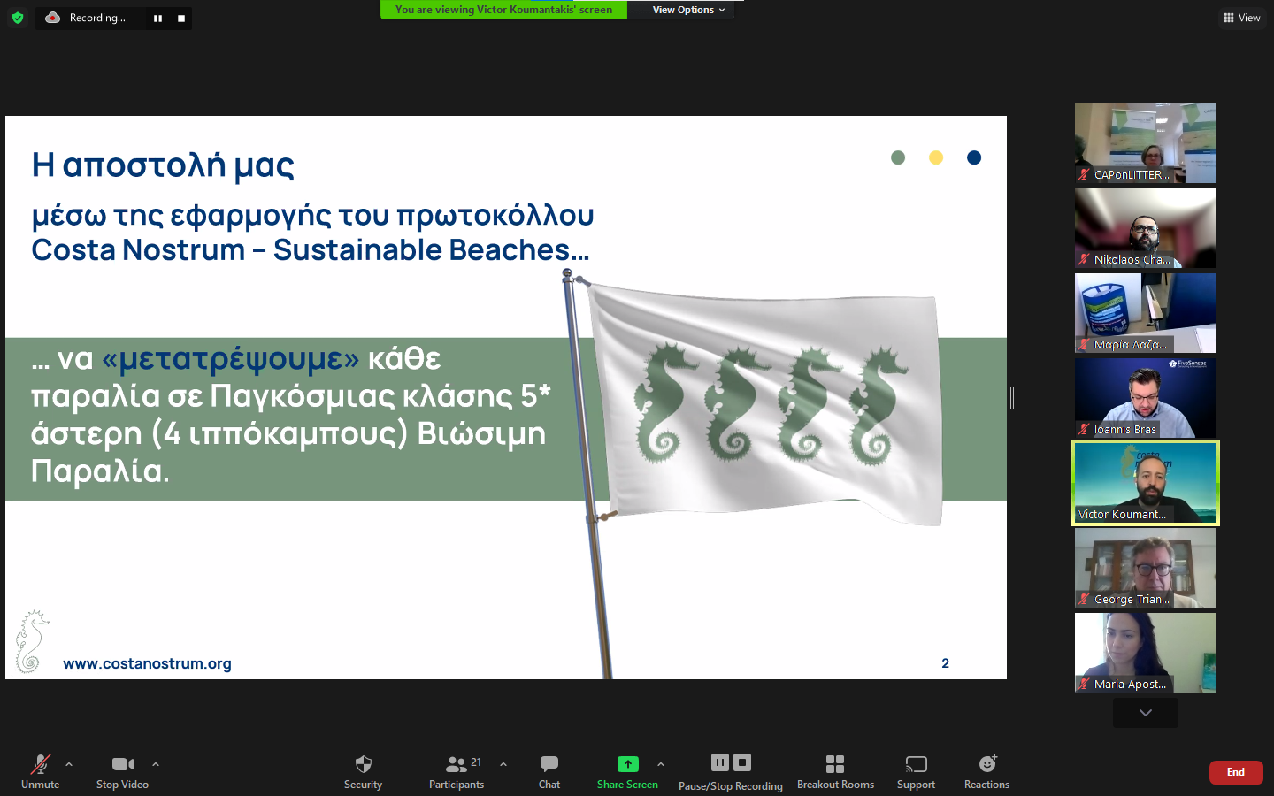Image resolution: width=1274 pixels, height=796 pixels.
Task: Click the green encryption shield icon
Action: pos(18,18)
